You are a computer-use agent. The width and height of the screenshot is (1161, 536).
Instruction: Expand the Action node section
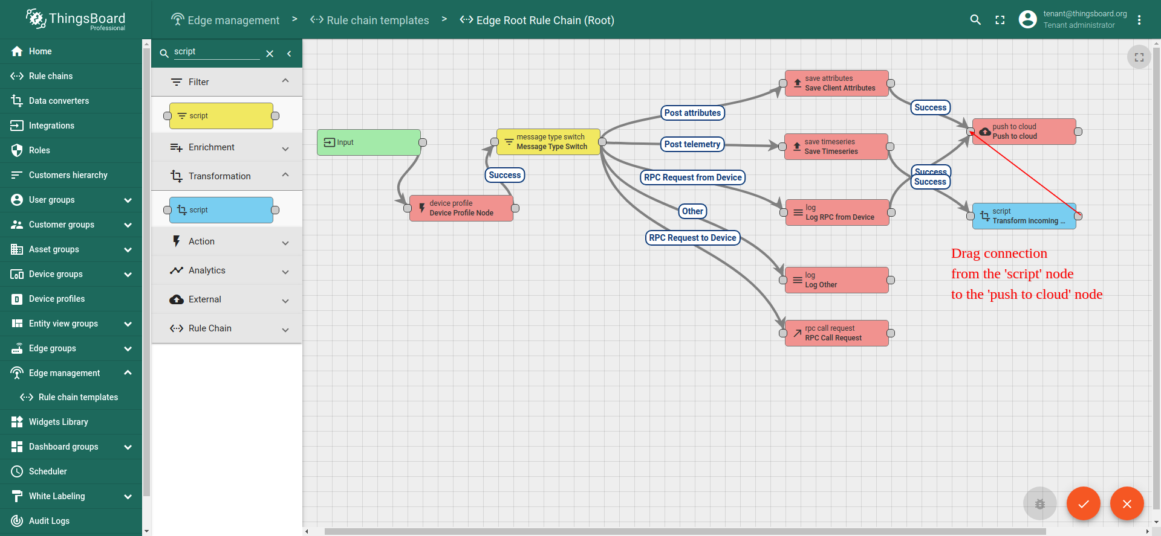pyautogui.click(x=227, y=241)
